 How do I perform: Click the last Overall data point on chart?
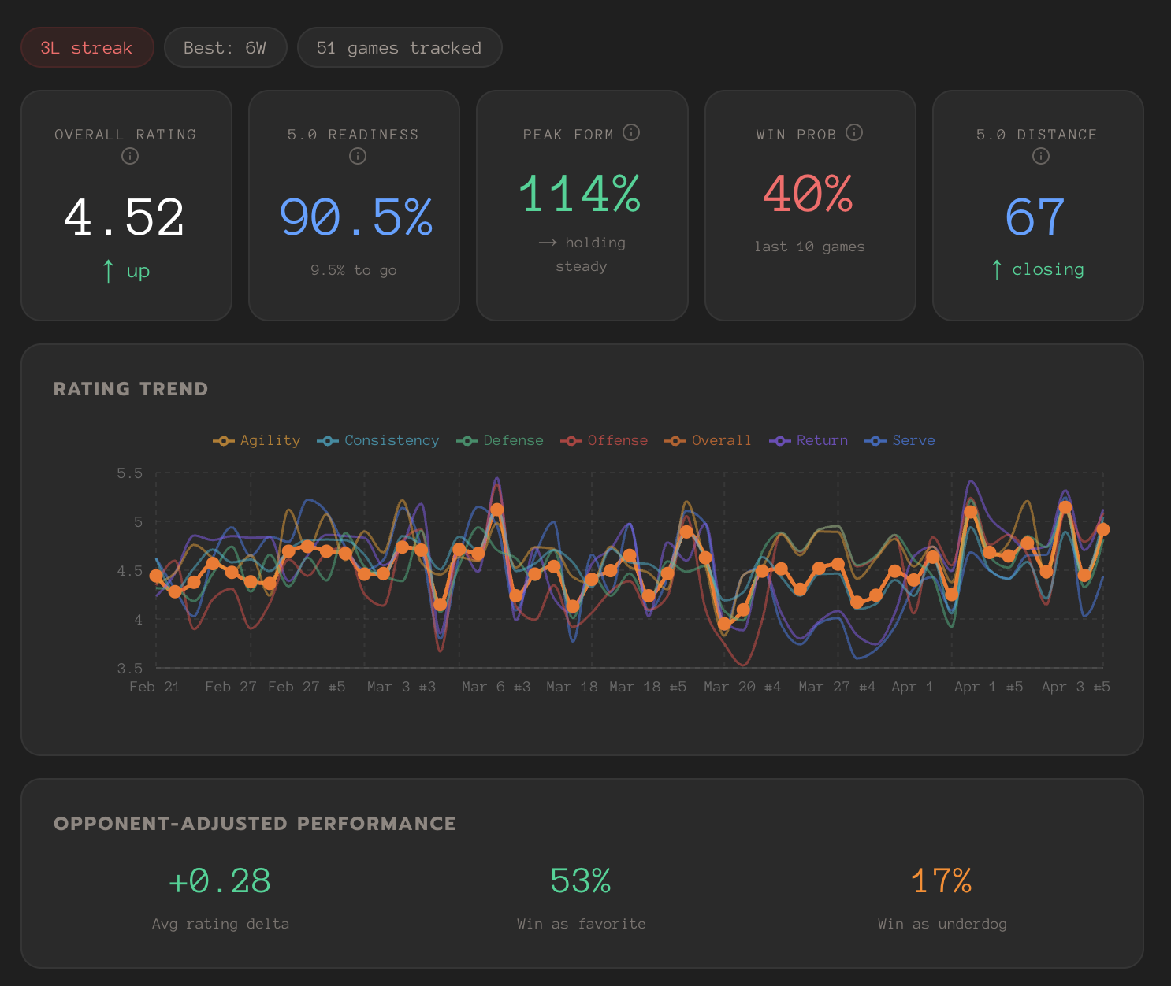point(1103,529)
